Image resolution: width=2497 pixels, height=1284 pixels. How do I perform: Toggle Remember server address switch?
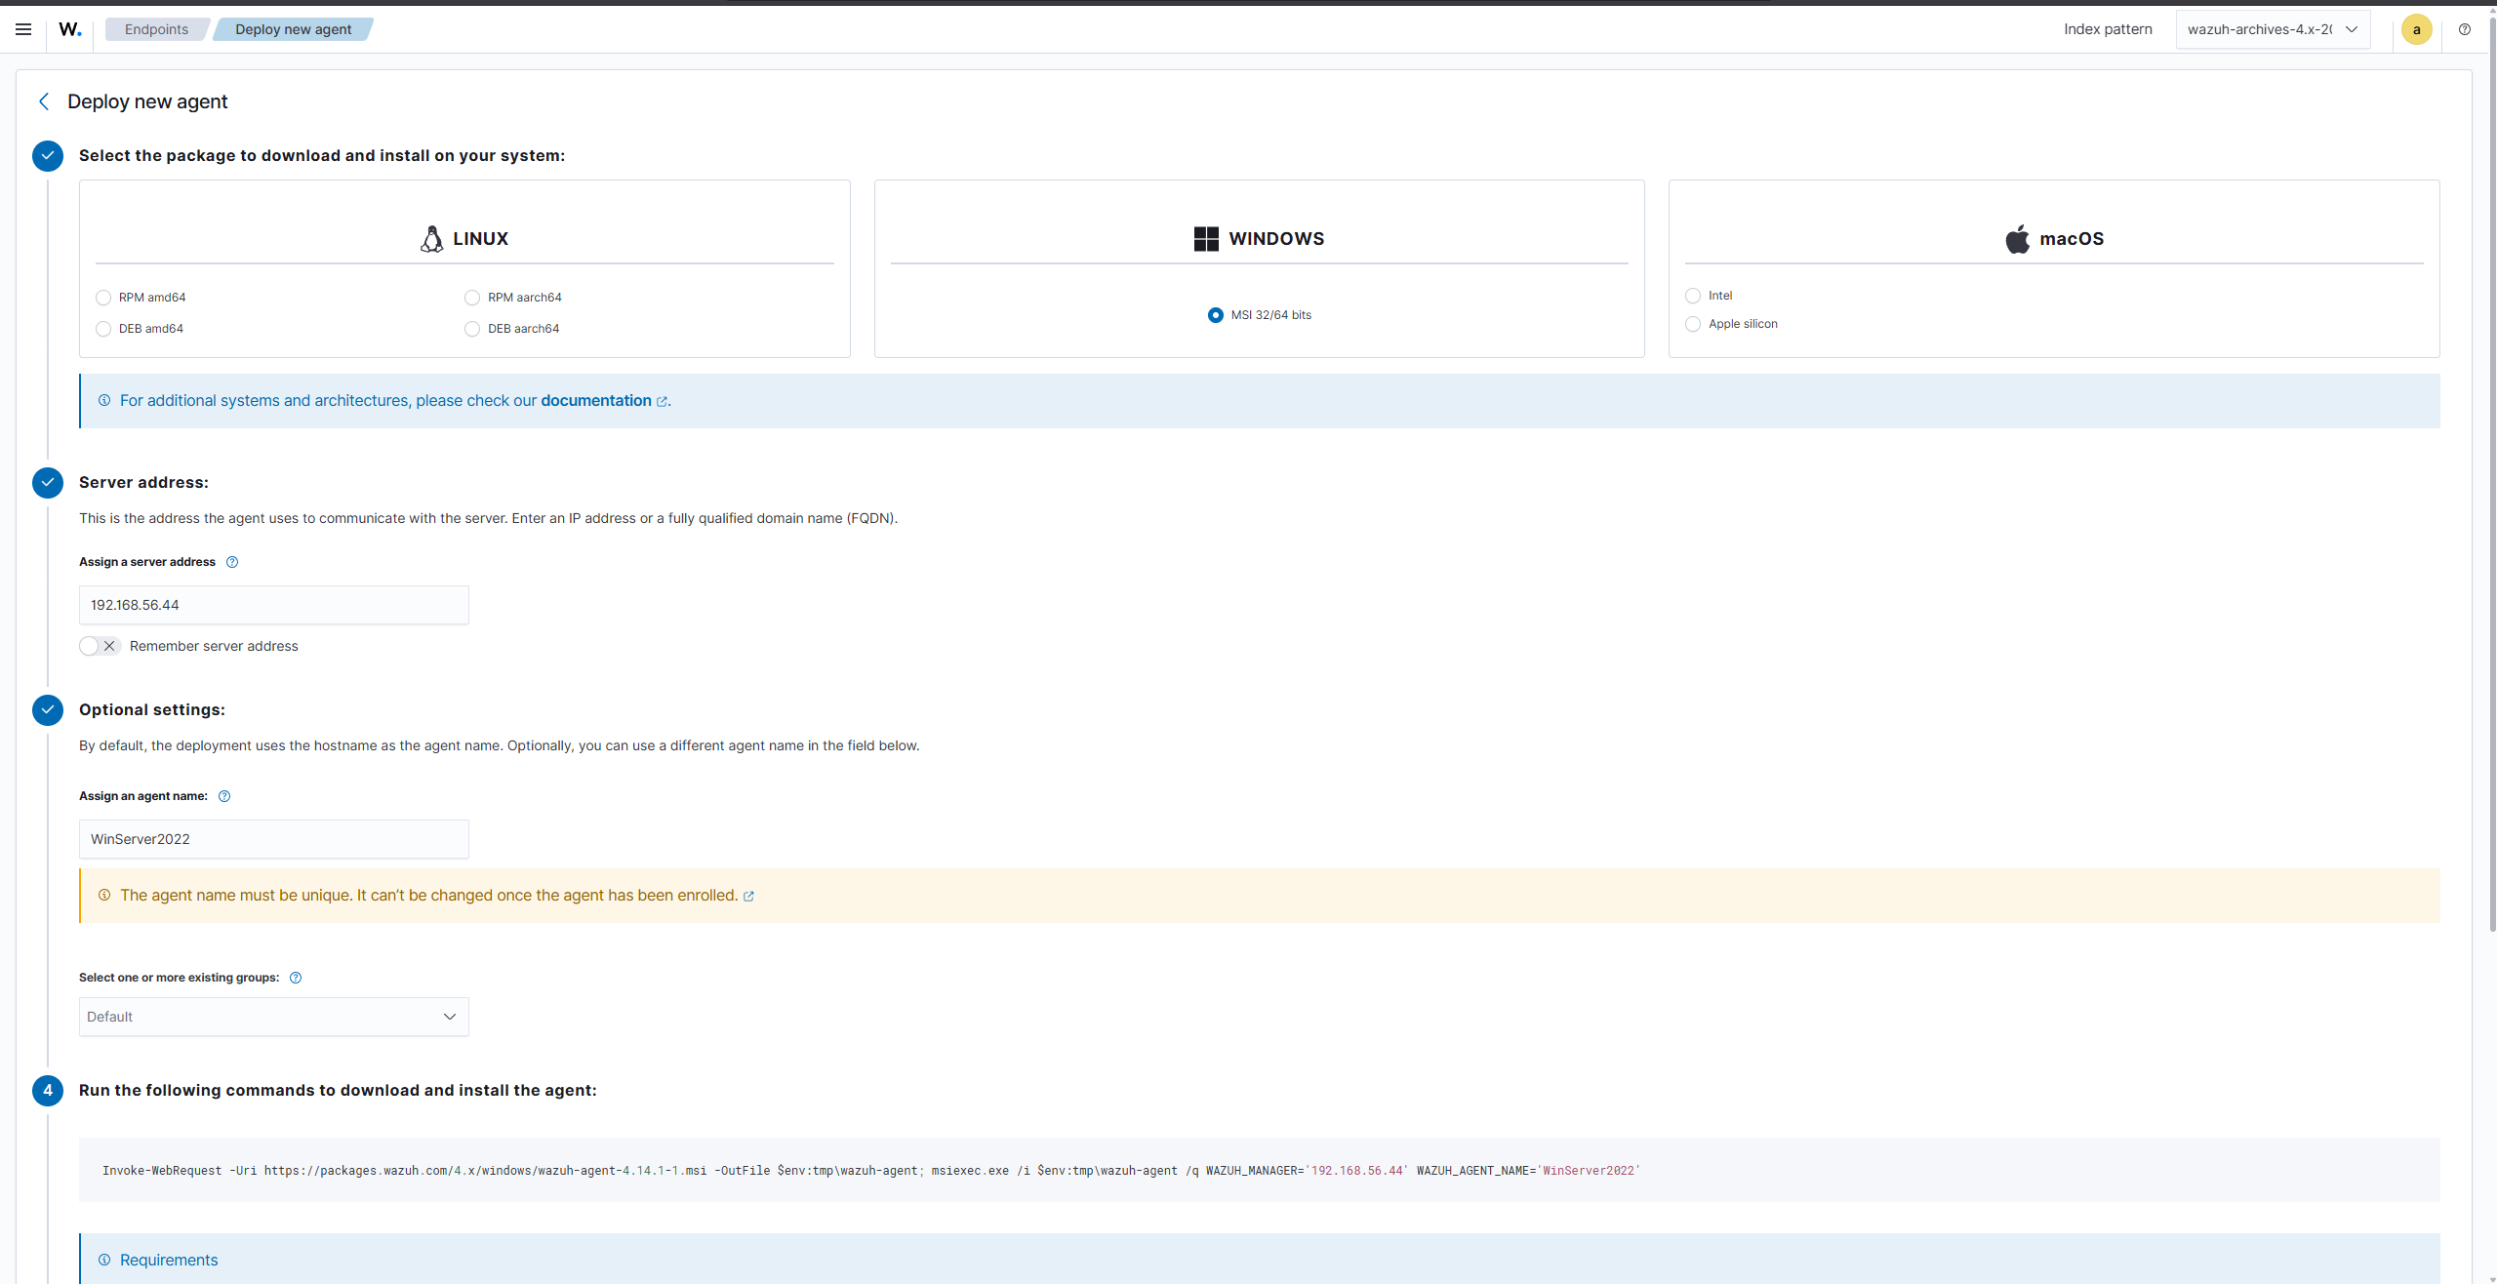click(x=100, y=646)
